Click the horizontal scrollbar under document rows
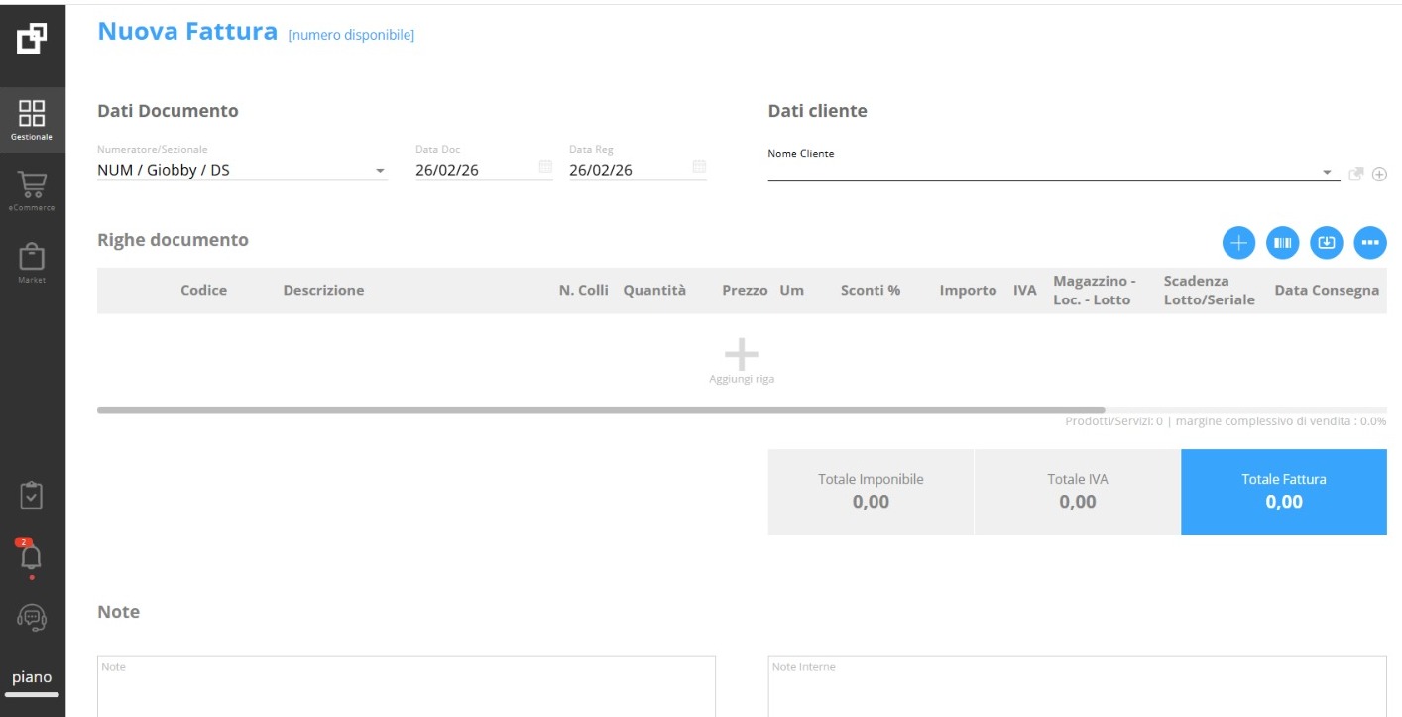The height and width of the screenshot is (717, 1402). pyautogui.click(x=600, y=410)
